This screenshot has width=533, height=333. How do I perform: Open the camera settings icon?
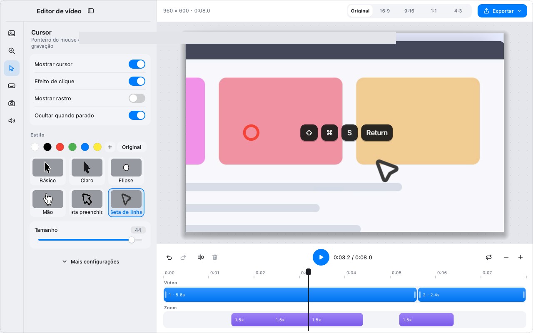pyautogui.click(x=12, y=103)
